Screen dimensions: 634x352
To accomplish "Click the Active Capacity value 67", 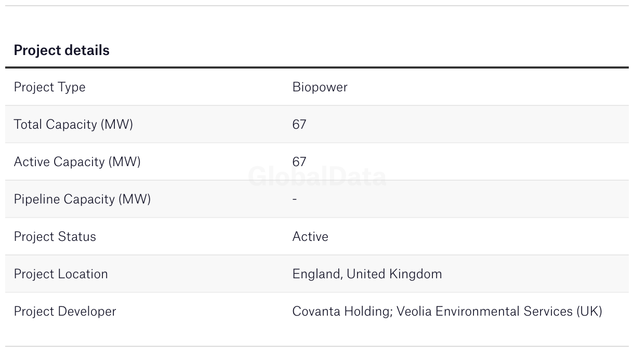I will [x=299, y=162].
